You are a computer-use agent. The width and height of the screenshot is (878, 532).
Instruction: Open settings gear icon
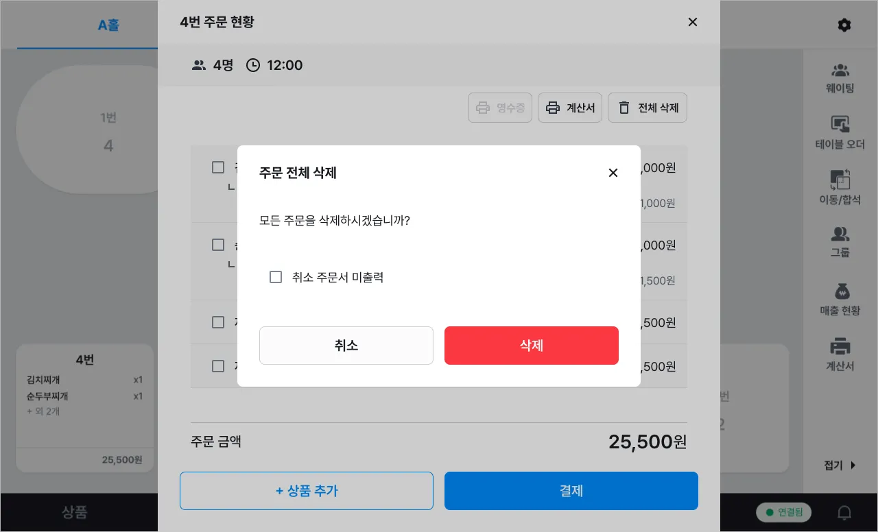(x=844, y=25)
